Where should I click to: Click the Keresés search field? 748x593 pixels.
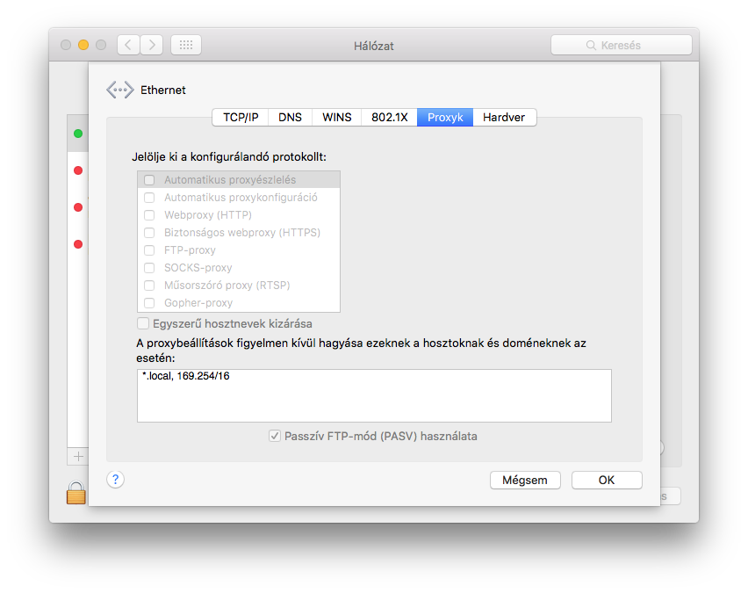click(x=621, y=46)
